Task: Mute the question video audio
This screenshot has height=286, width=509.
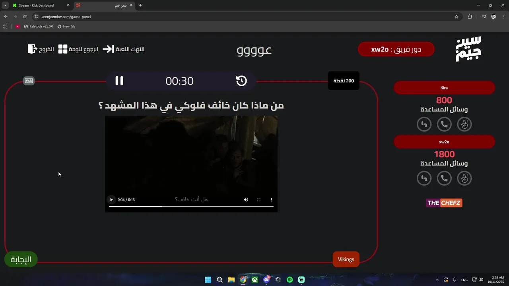Action: (x=246, y=200)
